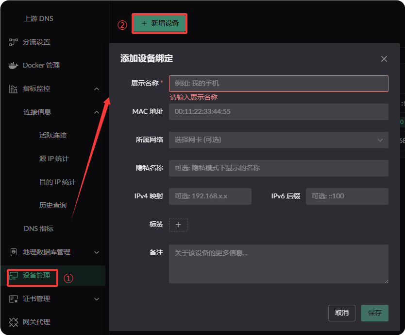
Task: Click the 网关代理 sidebar icon
Action: click(14, 322)
